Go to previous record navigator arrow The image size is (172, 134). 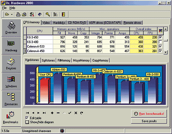click(x=33, y=113)
